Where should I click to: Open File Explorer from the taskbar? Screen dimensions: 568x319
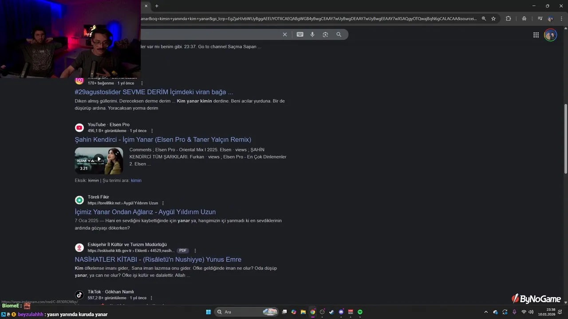coord(303,312)
